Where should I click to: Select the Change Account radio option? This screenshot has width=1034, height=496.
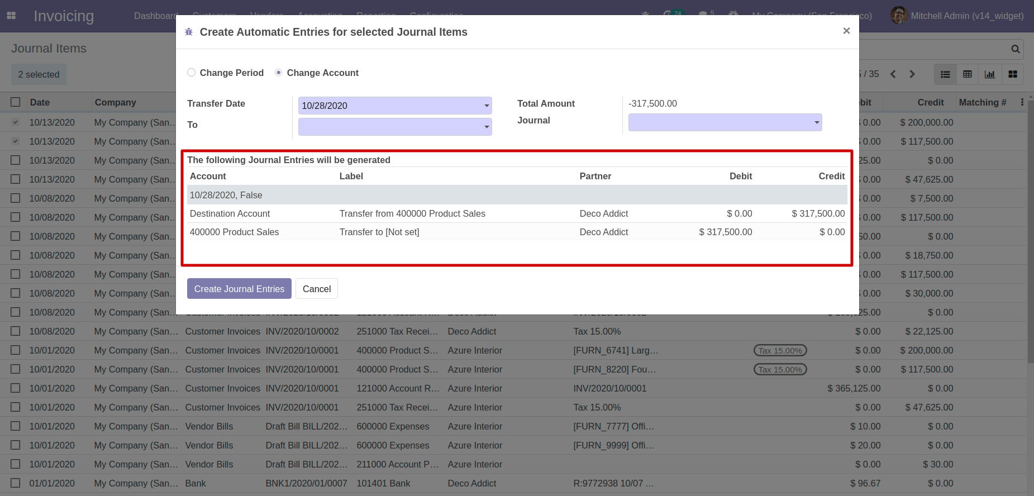[278, 73]
